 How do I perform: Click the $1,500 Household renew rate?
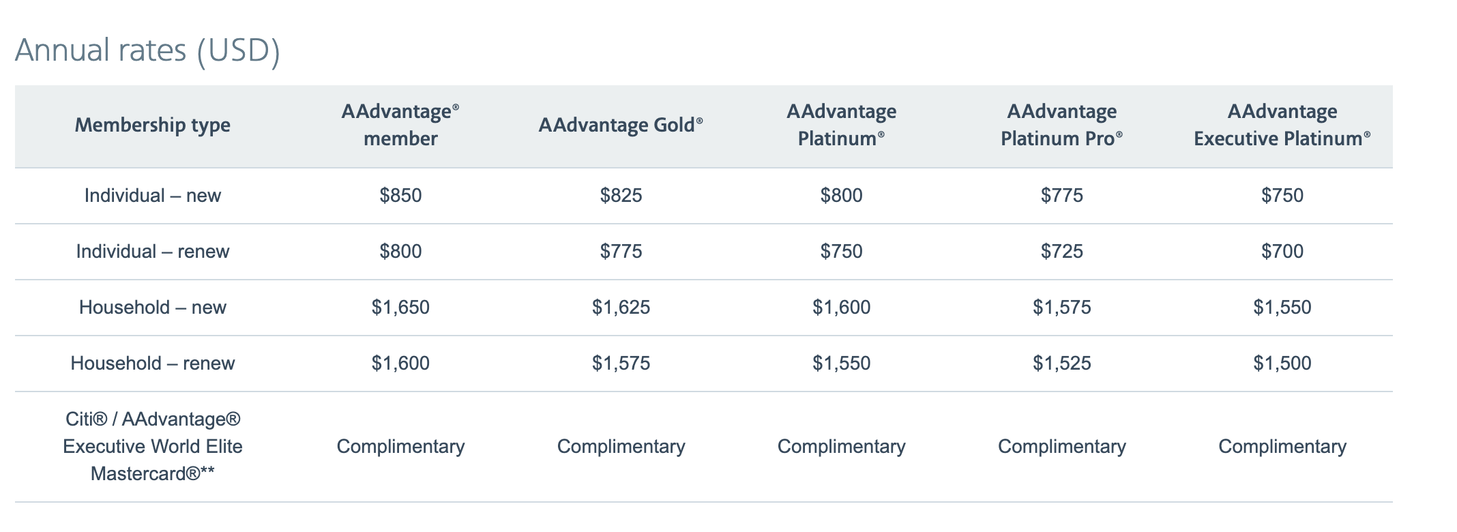(x=1282, y=364)
